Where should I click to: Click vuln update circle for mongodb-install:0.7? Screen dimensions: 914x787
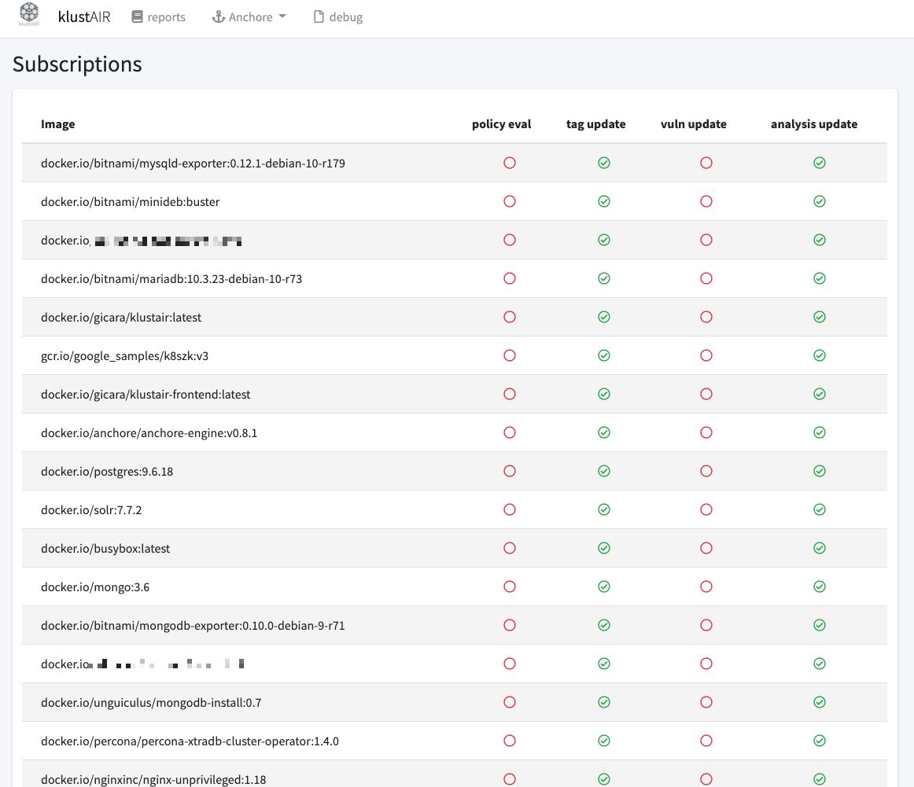click(x=706, y=702)
